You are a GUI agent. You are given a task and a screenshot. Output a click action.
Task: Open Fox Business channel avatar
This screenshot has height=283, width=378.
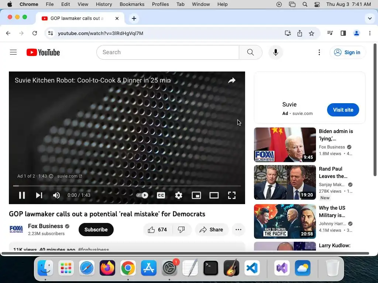click(x=16, y=229)
